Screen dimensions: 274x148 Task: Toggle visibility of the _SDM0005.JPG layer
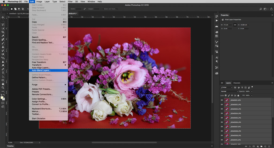point(222,118)
